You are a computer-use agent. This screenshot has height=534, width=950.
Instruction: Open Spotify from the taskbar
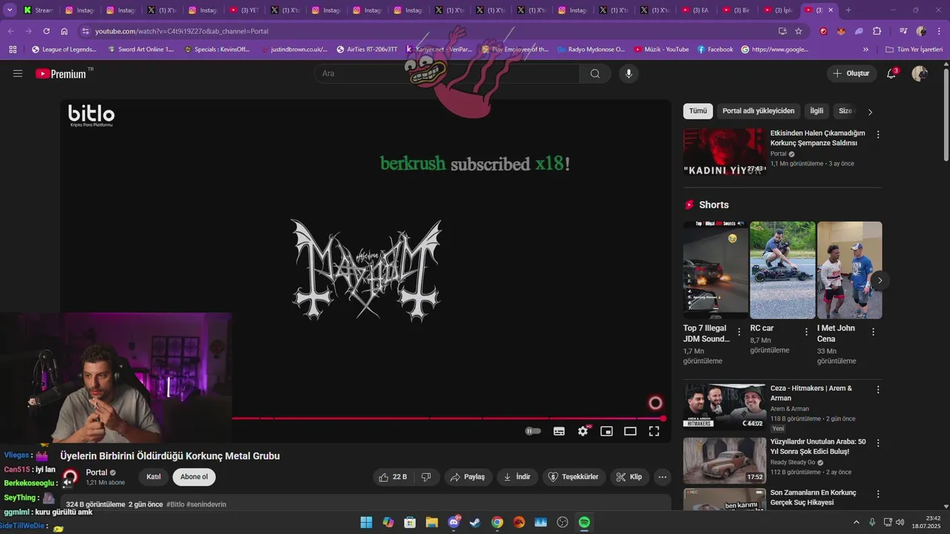click(x=584, y=522)
